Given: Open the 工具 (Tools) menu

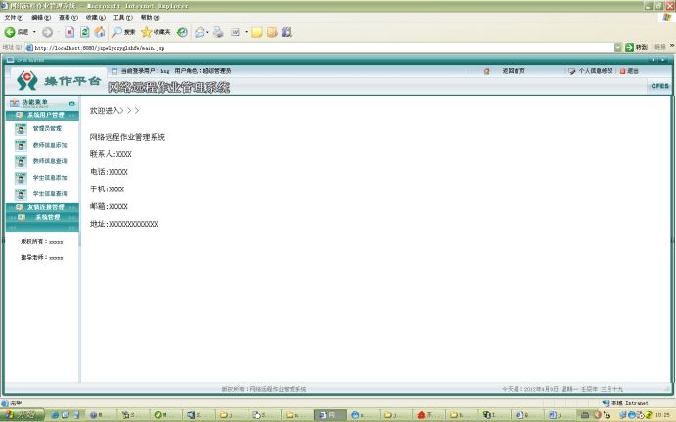Looking at the screenshot, I should coord(123,18).
